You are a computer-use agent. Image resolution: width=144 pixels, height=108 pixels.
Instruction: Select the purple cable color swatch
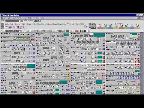(x=85, y=31)
